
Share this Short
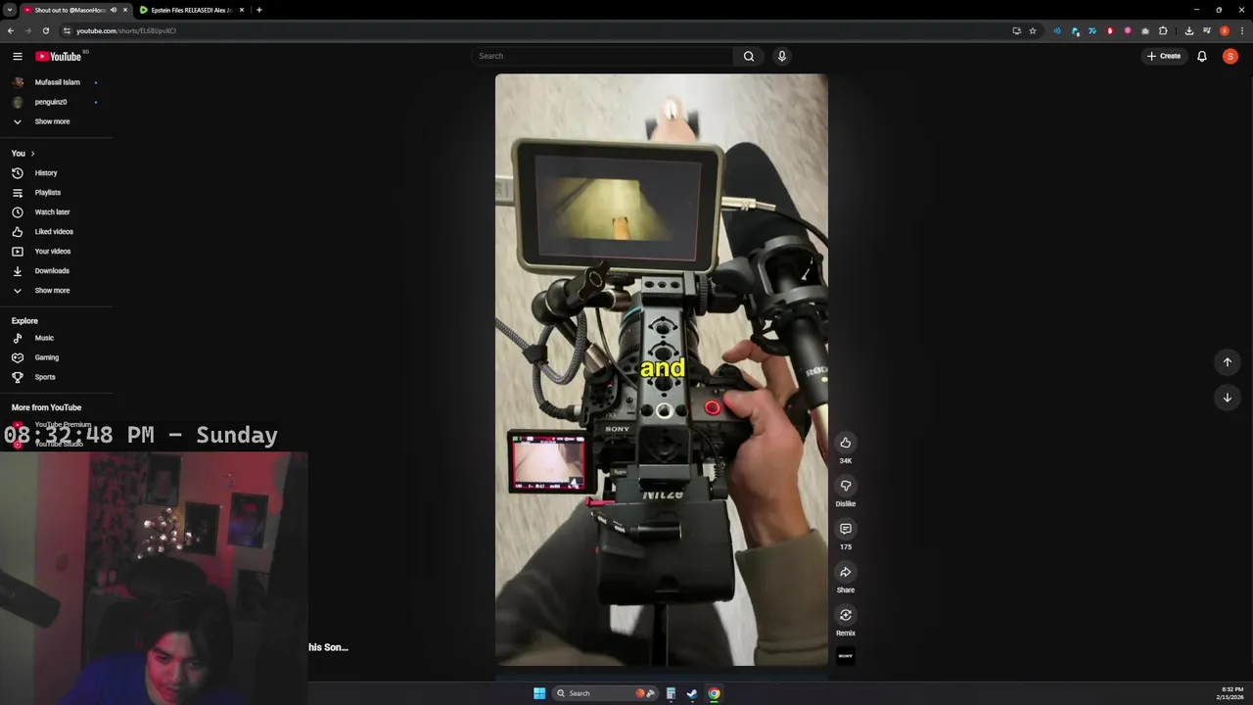pos(846,572)
